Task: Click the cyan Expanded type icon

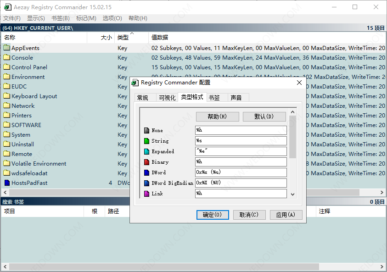Action: (x=146, y=151)
